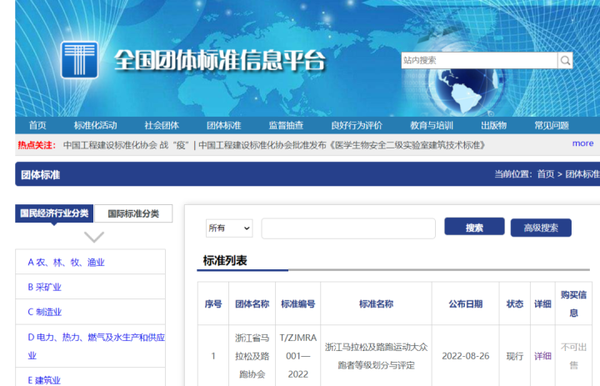This screenshot has height=386, width=600.
Task: Open 教育与培训 menu item
Action: tap(432, 126)
